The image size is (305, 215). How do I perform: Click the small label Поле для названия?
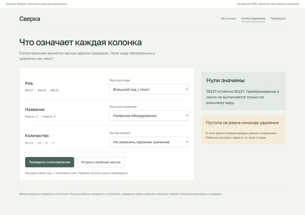pos(123,107)
